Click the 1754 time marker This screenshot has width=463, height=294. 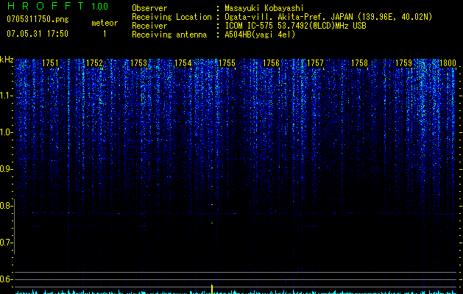(183, 62)
